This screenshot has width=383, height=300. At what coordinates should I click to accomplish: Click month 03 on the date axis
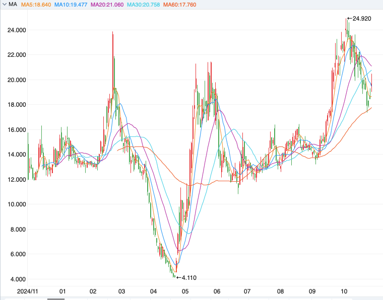click(121, 291)
